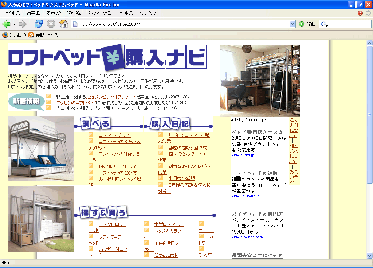This screenshot has width=373, height=268.
Task: Click the 抽選プレゼント付アンケート link
Action: click(x=111, y=97)
